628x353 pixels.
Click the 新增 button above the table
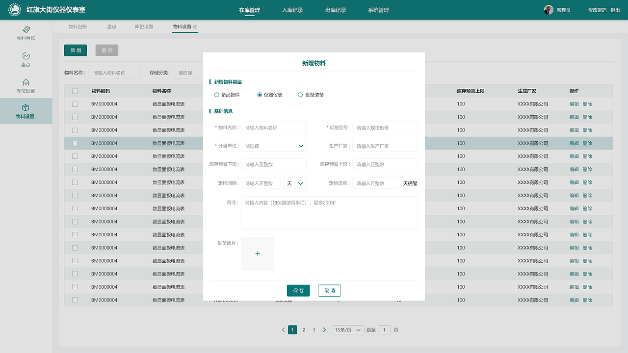76,50
